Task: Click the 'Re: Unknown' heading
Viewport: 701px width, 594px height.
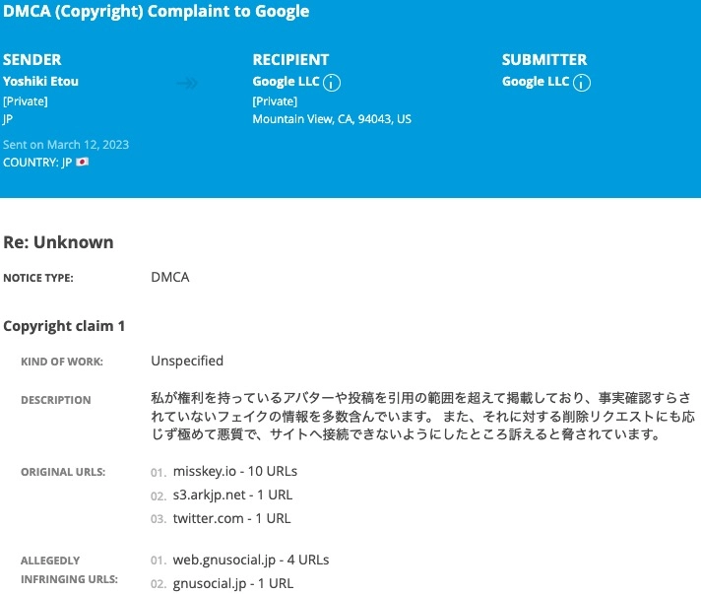Action: click(58, 242)
